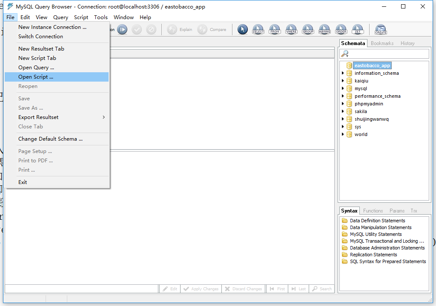Viewport: 436px width, 306px height.
Task: Switch to the Functions tab
Action: [373, 211]
